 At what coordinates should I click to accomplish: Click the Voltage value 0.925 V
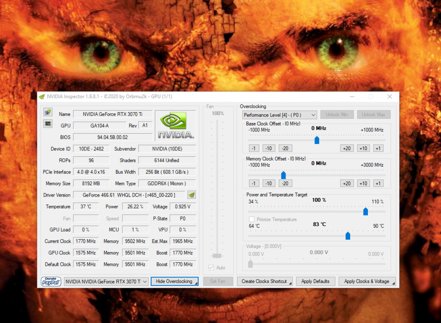[183, 207]
